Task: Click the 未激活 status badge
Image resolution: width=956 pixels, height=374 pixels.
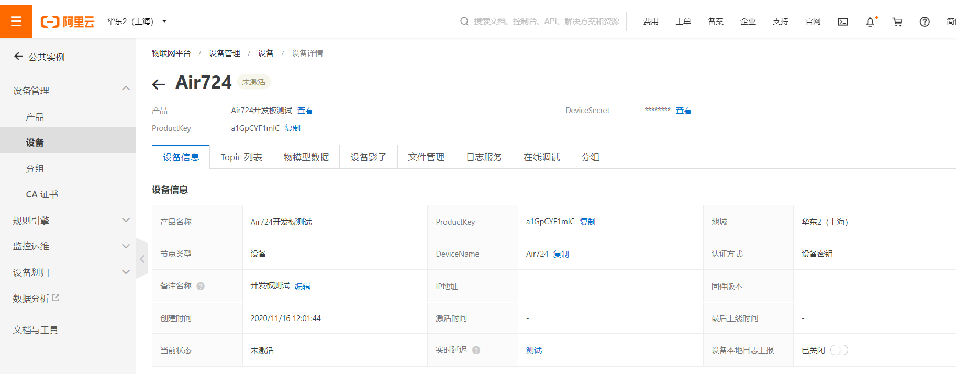Action: click(x=254, y=82)
